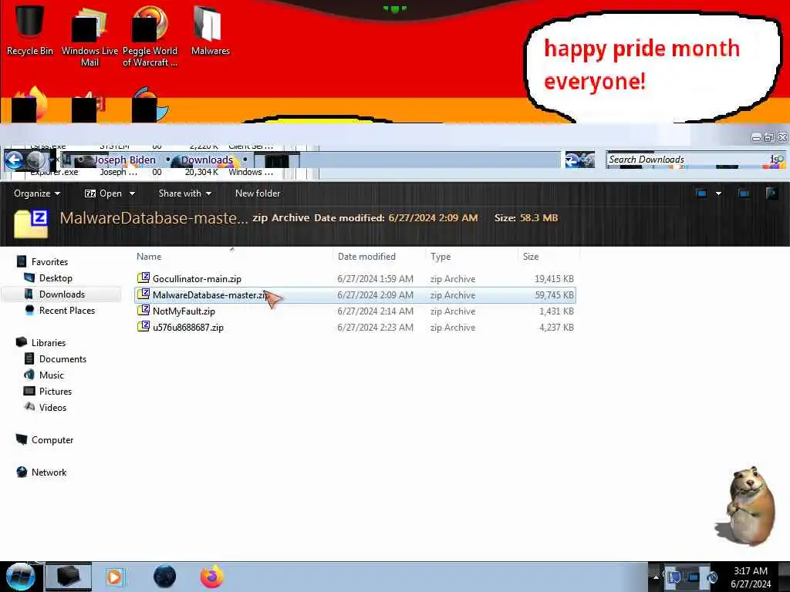Click the Windows Start orb
Screen dimensions: 790x592
(x=21, y=577)
